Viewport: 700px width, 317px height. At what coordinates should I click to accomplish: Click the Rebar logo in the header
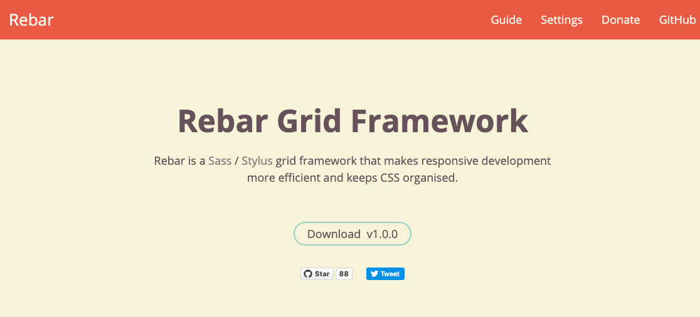pos(31,20)
